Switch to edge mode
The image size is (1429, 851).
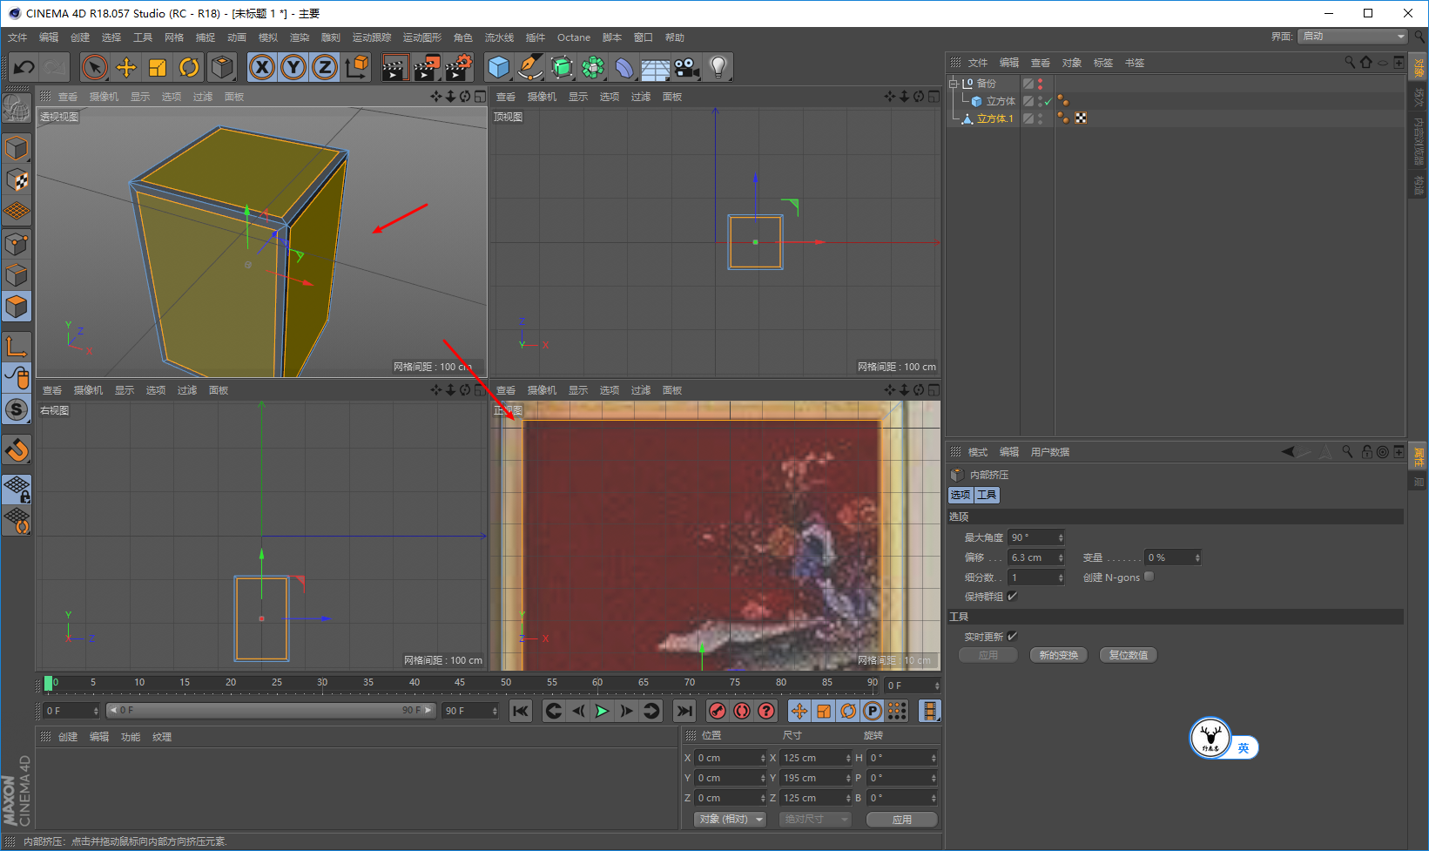(x=17, y=275)
